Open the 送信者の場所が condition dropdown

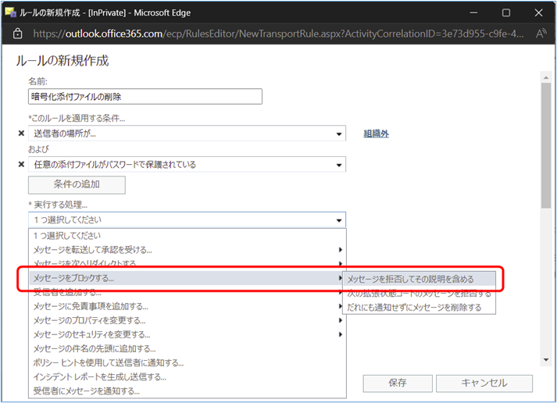(x=187, y=134)
